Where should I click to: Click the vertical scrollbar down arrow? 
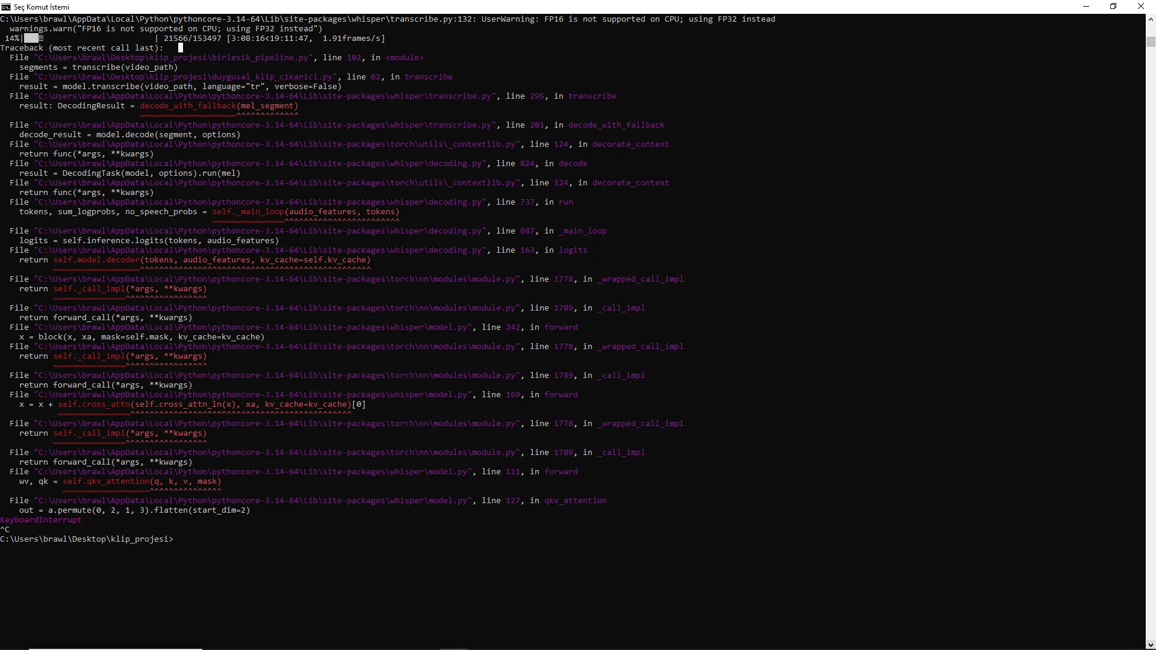pos(1151,645)
